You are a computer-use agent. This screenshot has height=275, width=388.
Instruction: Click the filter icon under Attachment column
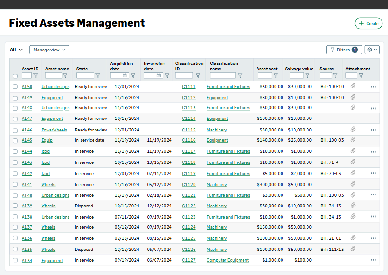(361, 75)
